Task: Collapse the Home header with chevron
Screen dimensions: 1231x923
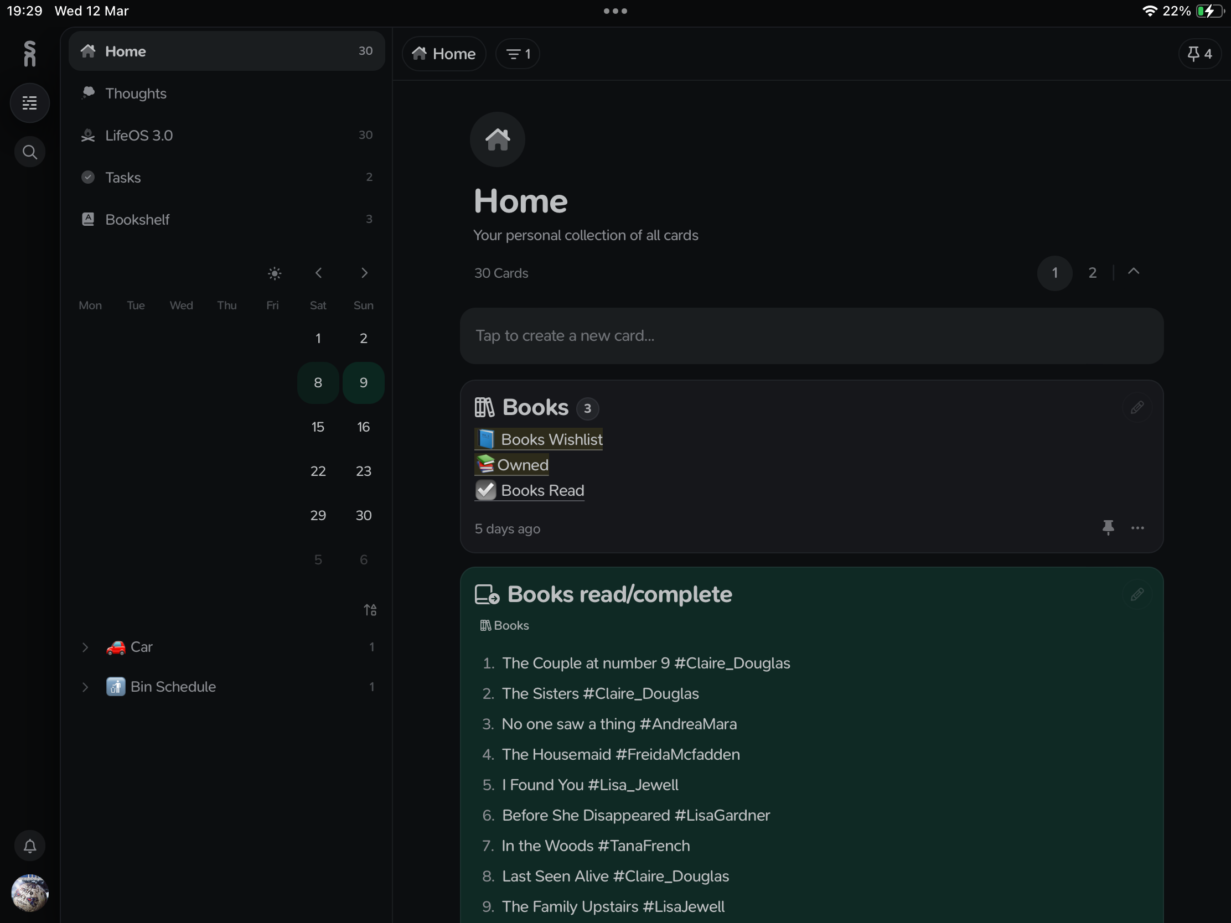Action: click(1134, 272)
